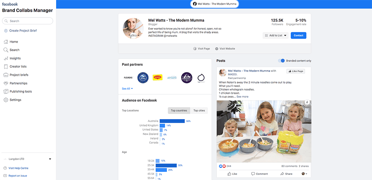Click the Publishing tools icon
Screen dimensions: 372x180
click(x=6, y=91)
